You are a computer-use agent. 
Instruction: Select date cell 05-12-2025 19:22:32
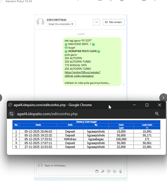pos(38,135)
